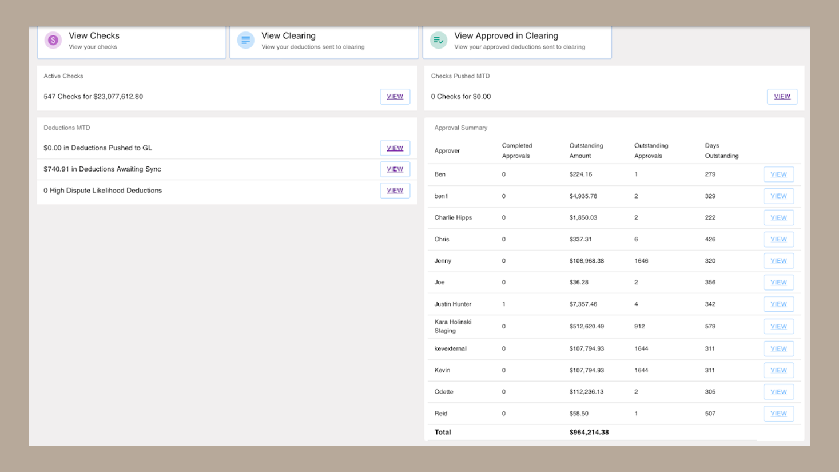The image size is (839, 472).
Task: Click the Completed Approvals column header
Action: click(517, 151)
